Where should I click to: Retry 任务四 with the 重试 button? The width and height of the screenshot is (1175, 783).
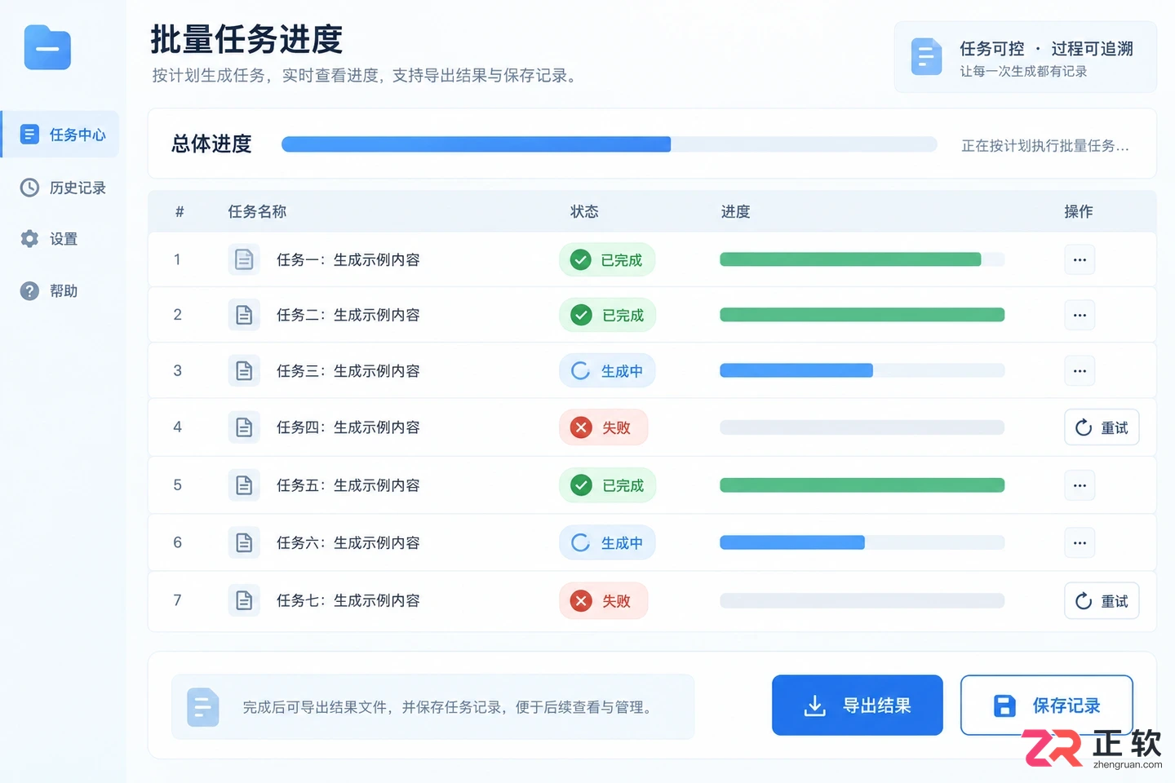[x=1102, y=427]
